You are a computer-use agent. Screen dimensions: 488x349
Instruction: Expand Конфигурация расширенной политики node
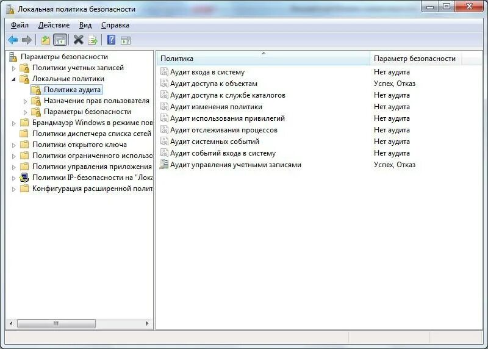13,189
